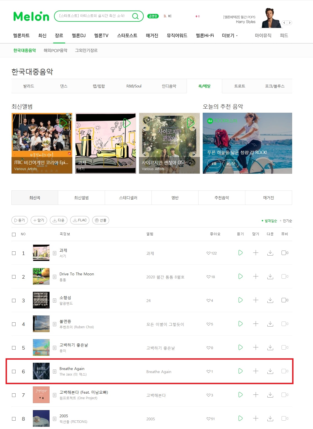Tick the checkbox for song number 3

(x=14, y=300)
